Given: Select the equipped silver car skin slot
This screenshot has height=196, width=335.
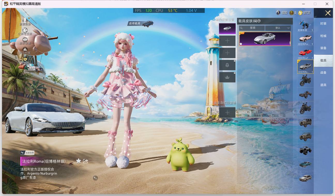Looking at the screenshot, I should coord(227,29).
